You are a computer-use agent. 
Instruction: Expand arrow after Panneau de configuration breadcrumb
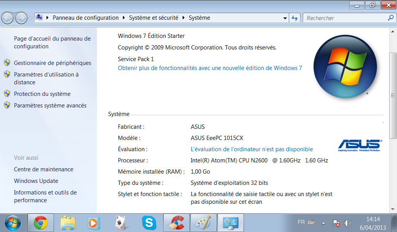[x=124, y=18]
